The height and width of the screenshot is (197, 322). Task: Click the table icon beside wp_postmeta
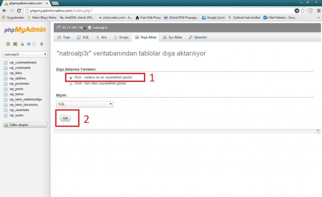tap(6, 84)
